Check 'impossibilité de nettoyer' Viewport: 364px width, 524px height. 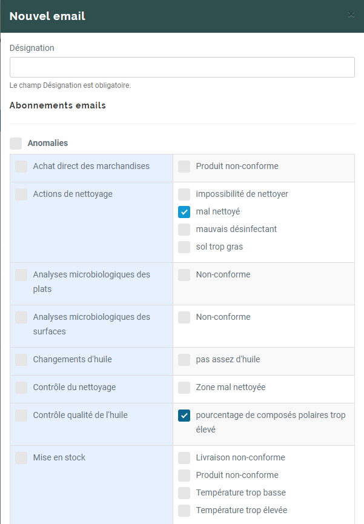pyautogui.click(x=184, y=194)
